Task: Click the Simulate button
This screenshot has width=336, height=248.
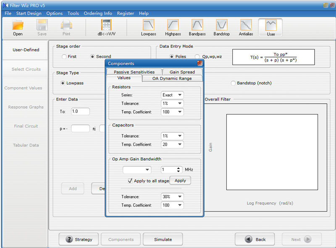Action: pyautogui.click(x=163, y=239)
